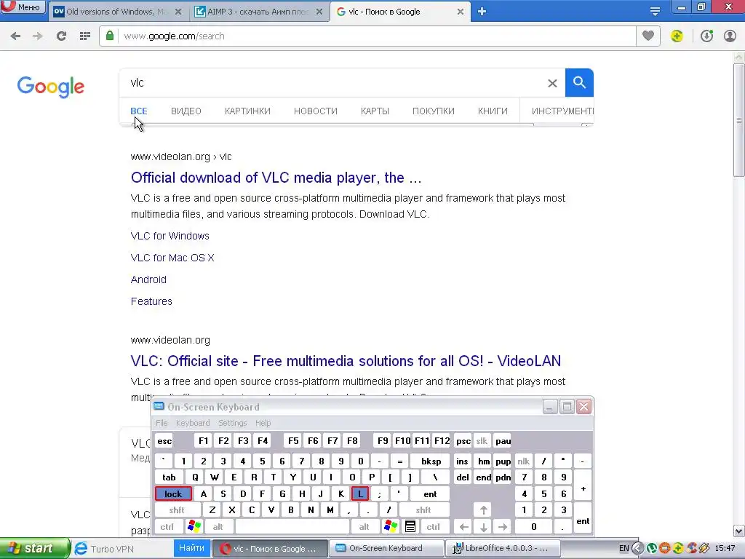The image size is (745, 559).
Task: Open Official download of VLC media player link
Action: (276, 178)
